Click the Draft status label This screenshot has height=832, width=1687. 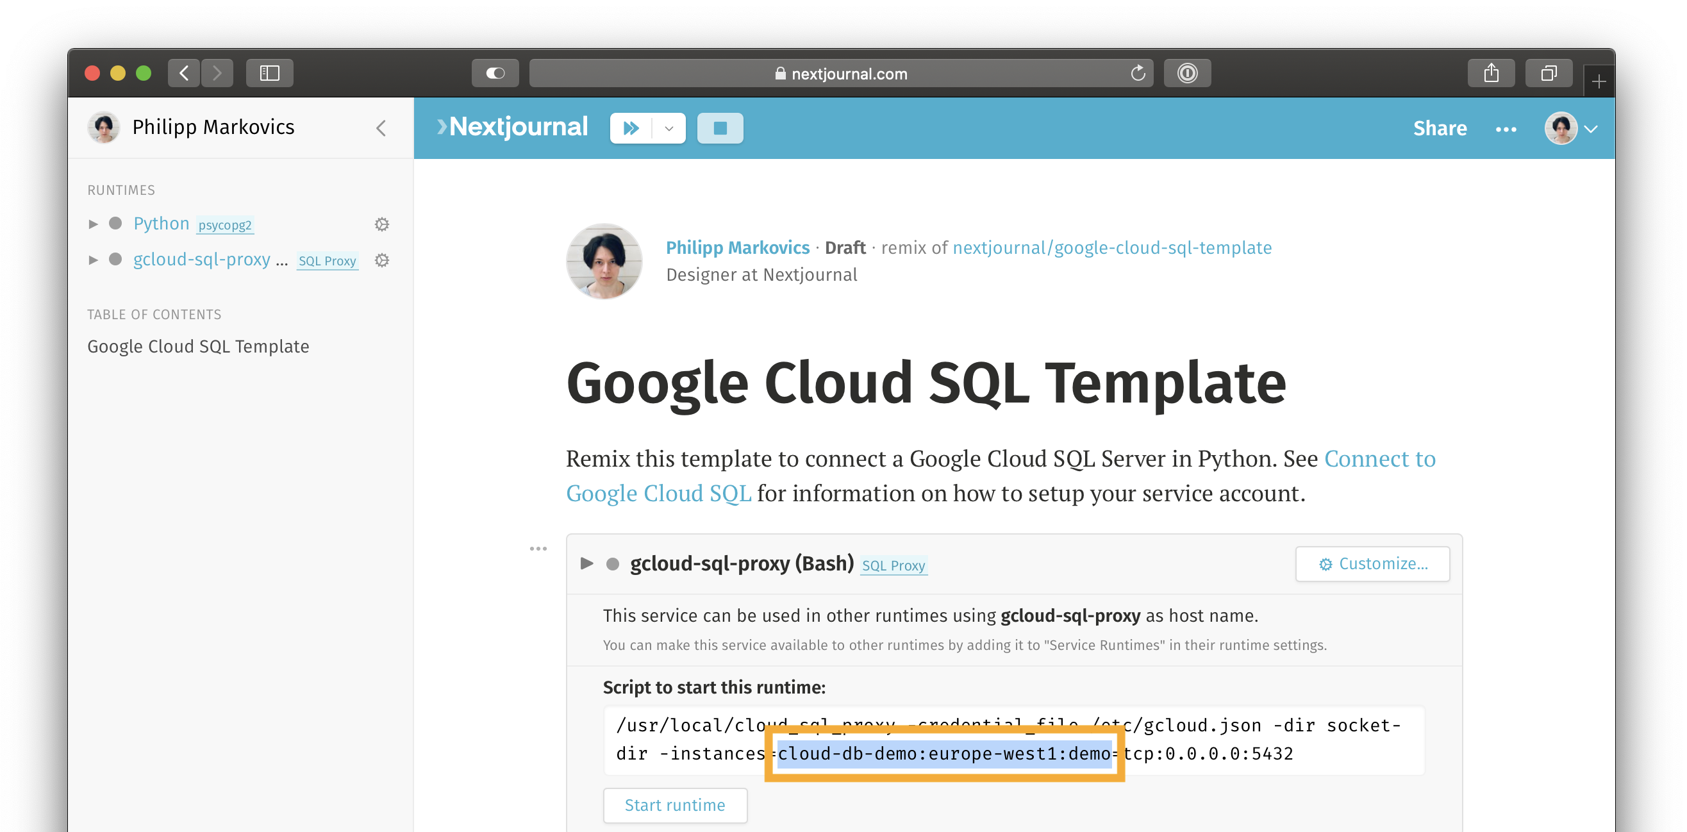coord(845,247)
